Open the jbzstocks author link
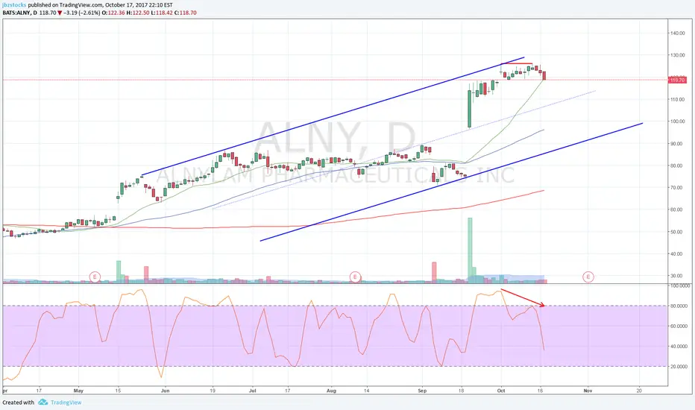695x410 pixels. pyautogui.click(x=14, y=5)
